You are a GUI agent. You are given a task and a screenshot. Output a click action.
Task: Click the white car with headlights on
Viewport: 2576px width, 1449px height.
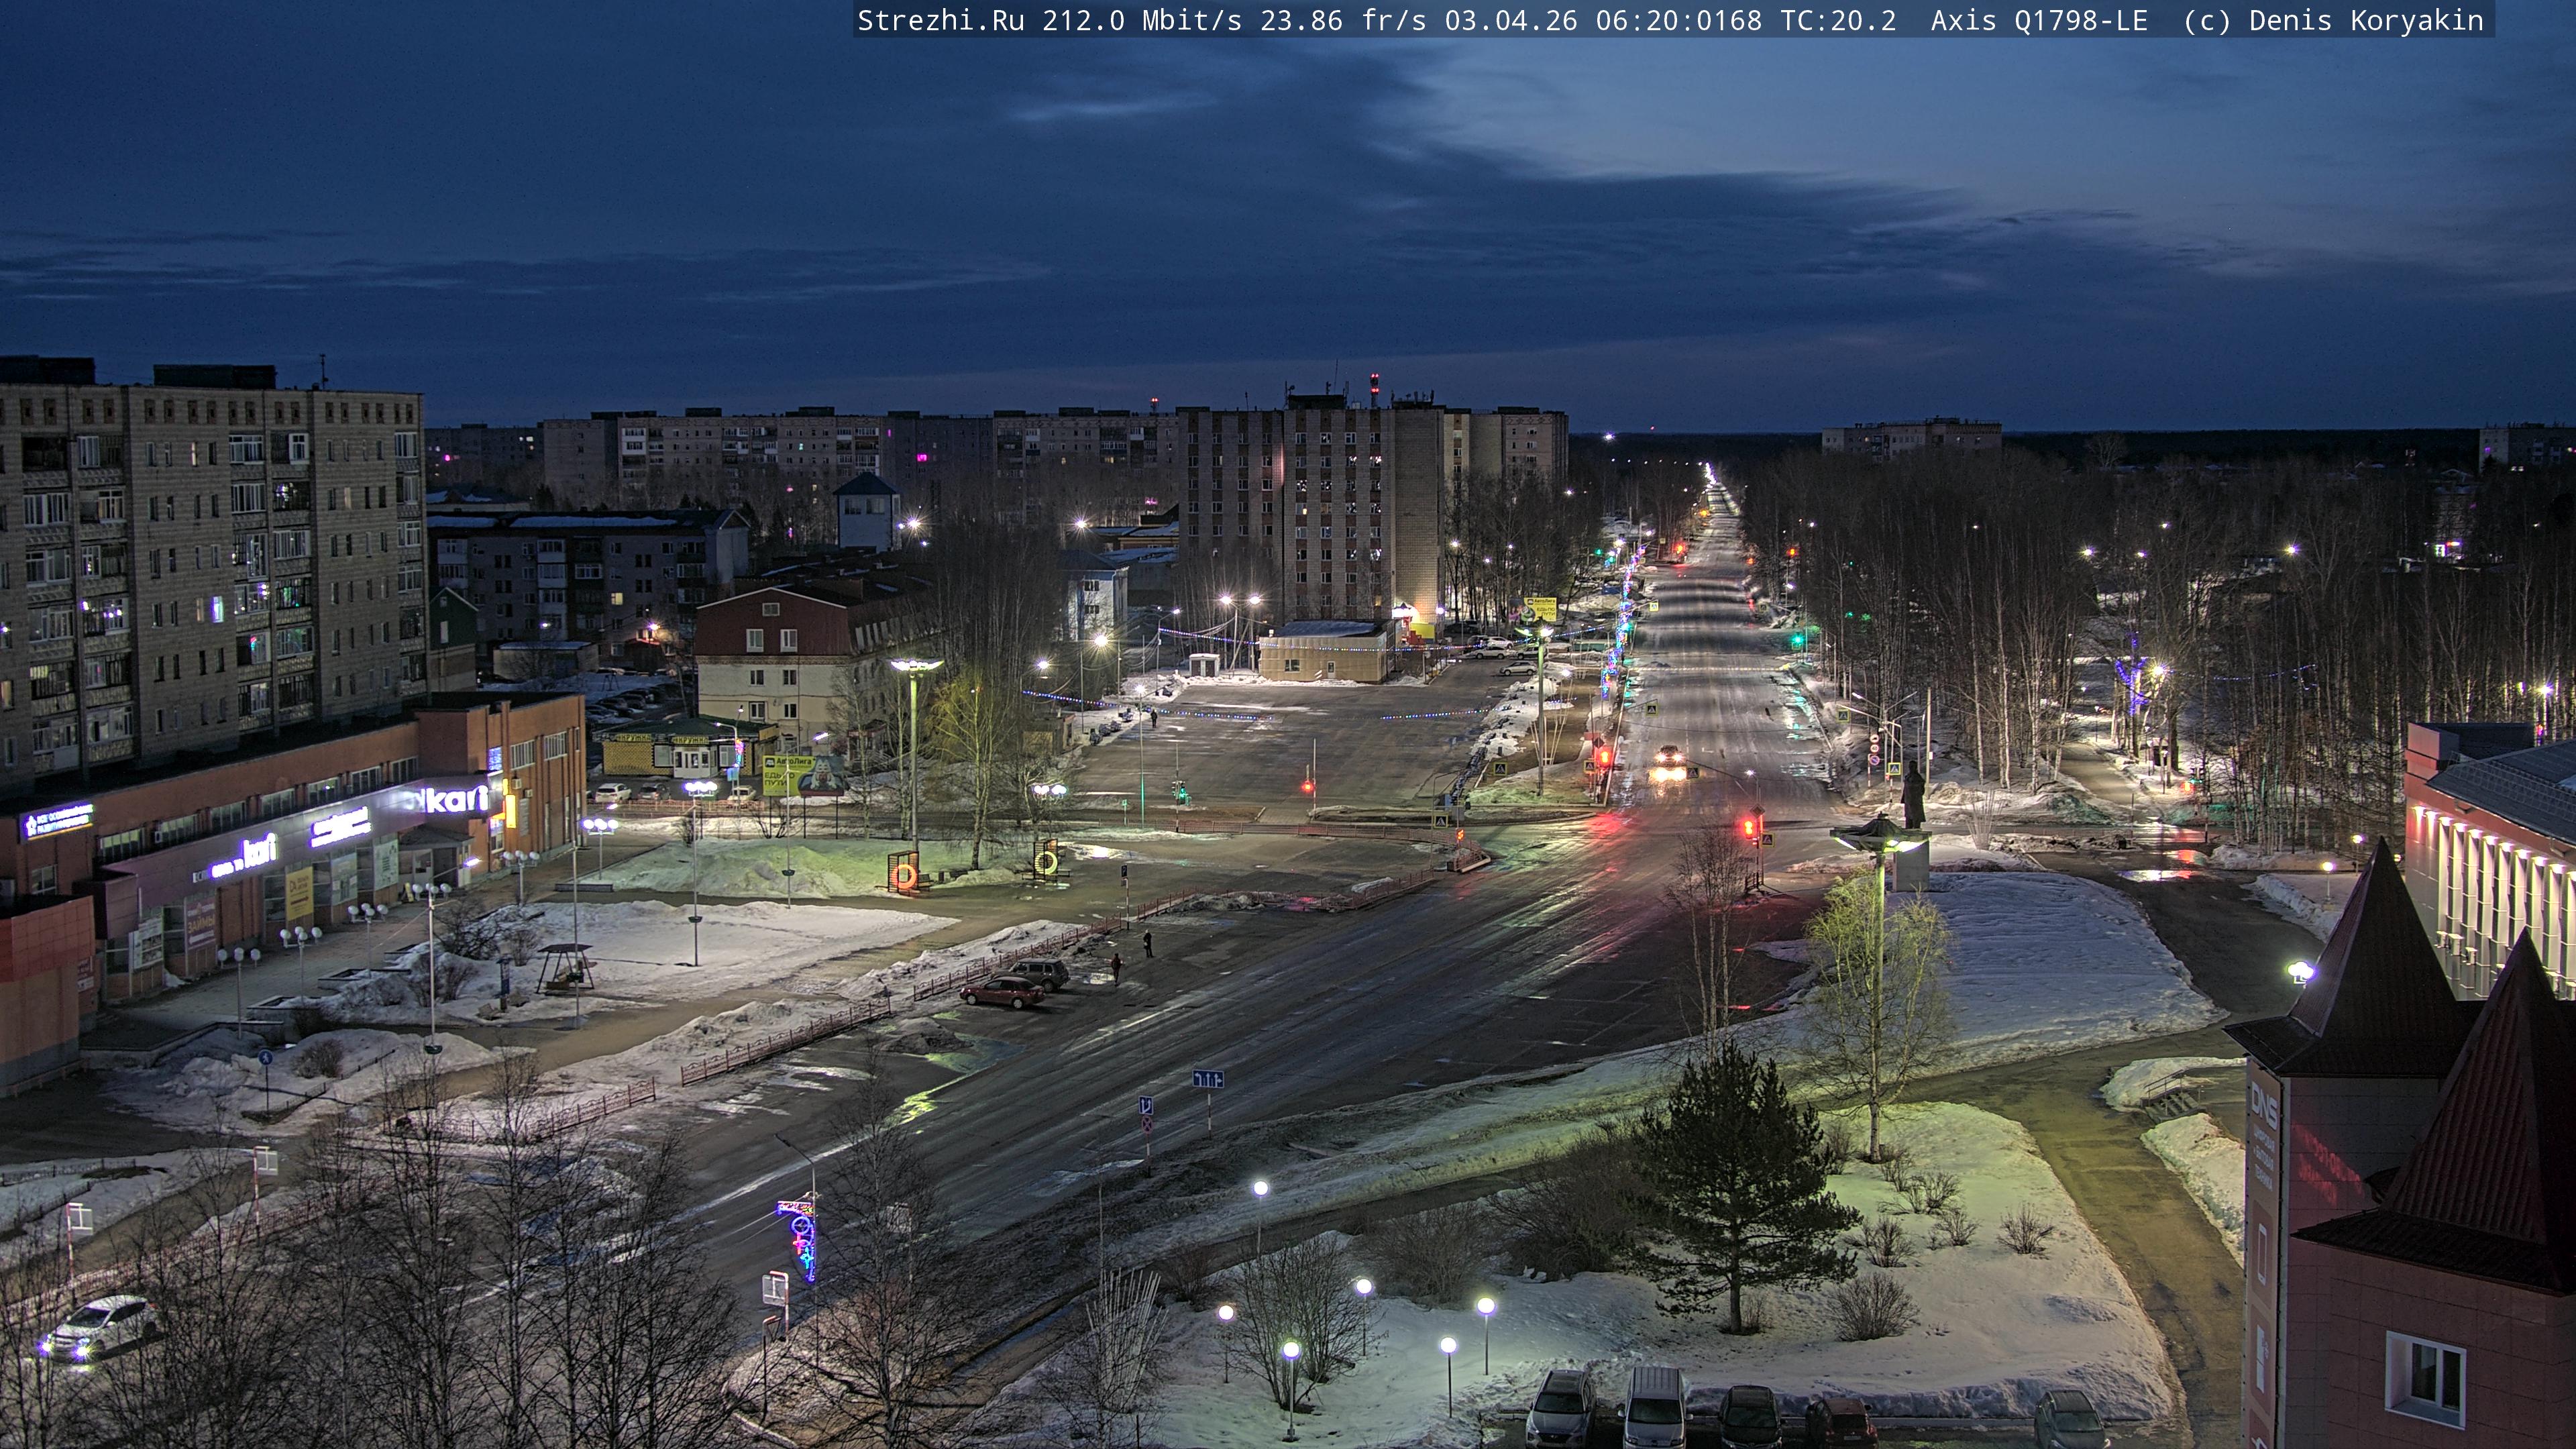tap(100, 1328)
